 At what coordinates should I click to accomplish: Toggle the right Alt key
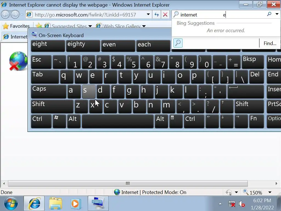point(161,121)
